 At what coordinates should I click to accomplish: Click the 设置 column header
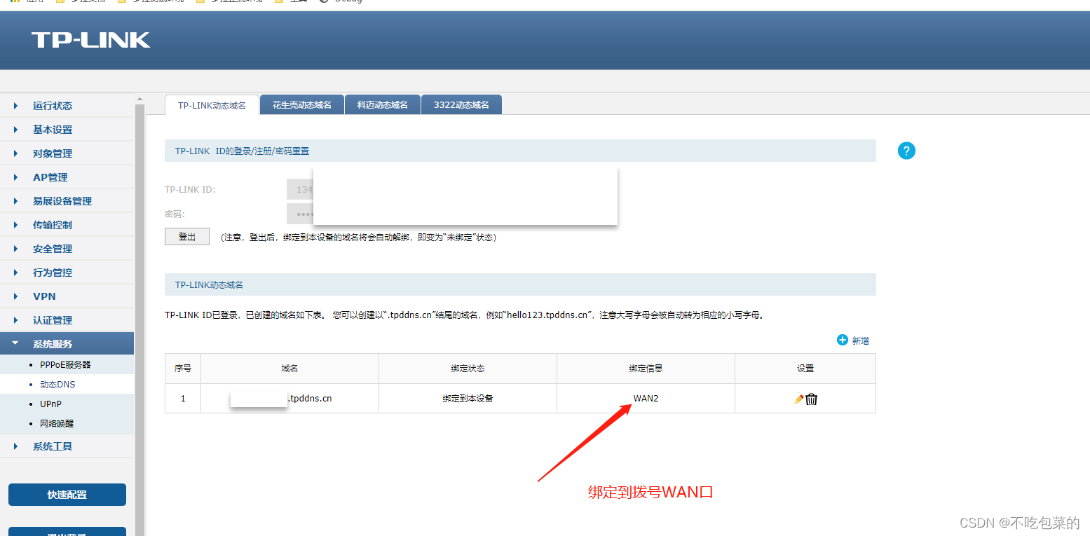coord(805,369)
